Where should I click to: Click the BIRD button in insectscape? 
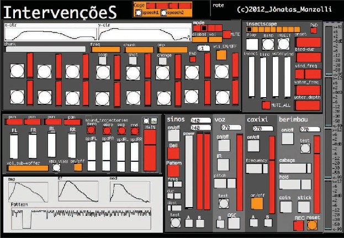click(x=268, y=44)
